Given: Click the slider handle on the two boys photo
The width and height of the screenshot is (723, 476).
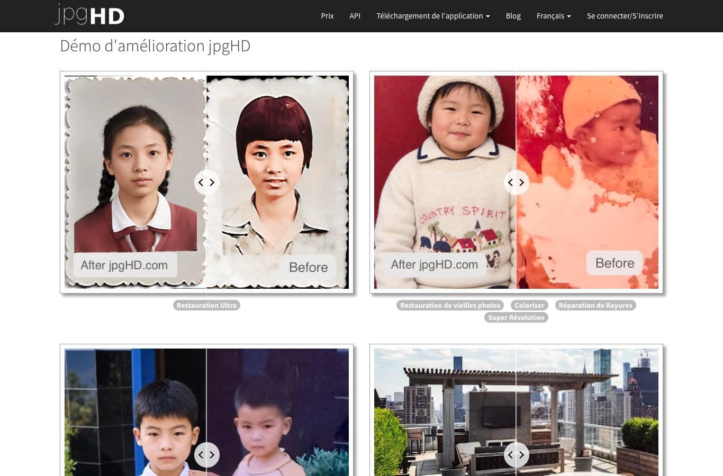Looking at the screenshot, I should 206,455.
